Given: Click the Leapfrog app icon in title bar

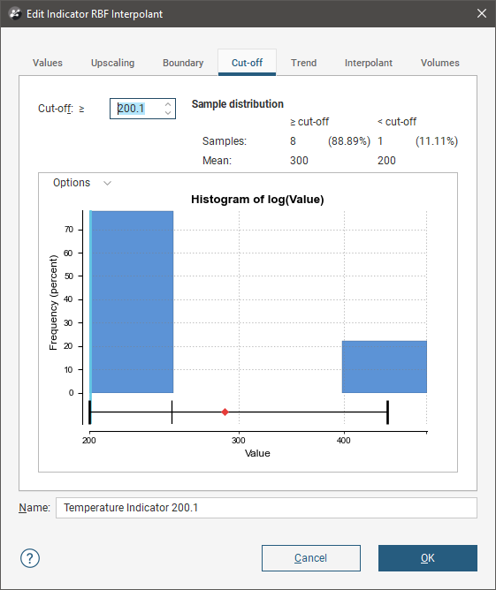Looking at the screenshot, I should point(15,14).
